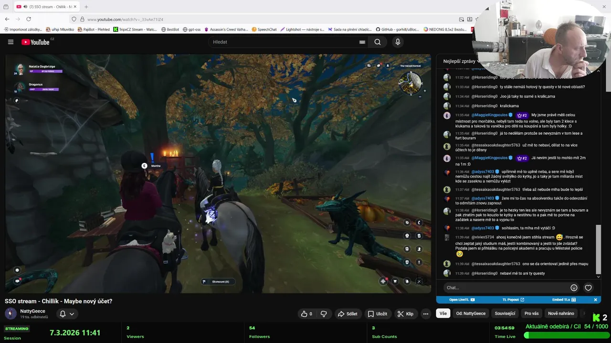Zoom out the minimap with minus
Viewport: 611px width, 343px height.
(420, 97)
